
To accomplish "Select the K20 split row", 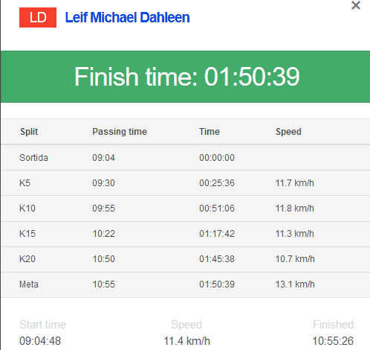I will pos(185,259).
